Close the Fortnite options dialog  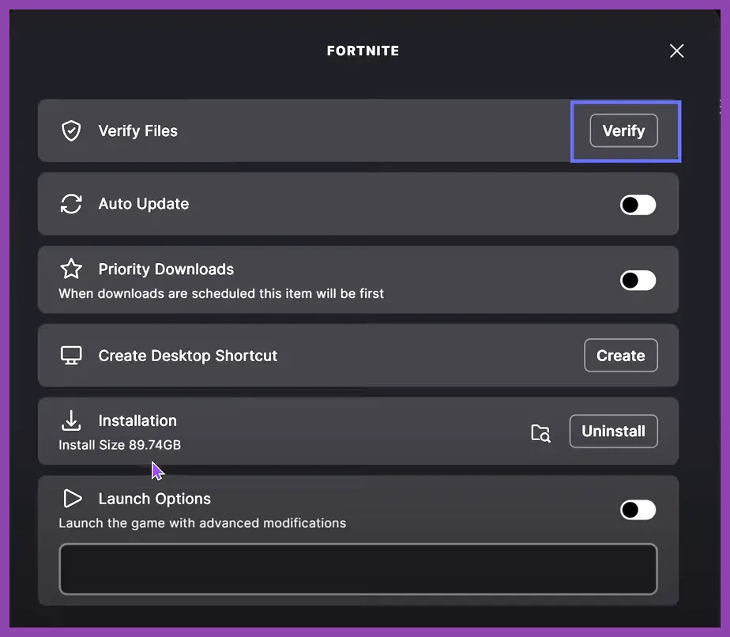(x=676, y=51)
